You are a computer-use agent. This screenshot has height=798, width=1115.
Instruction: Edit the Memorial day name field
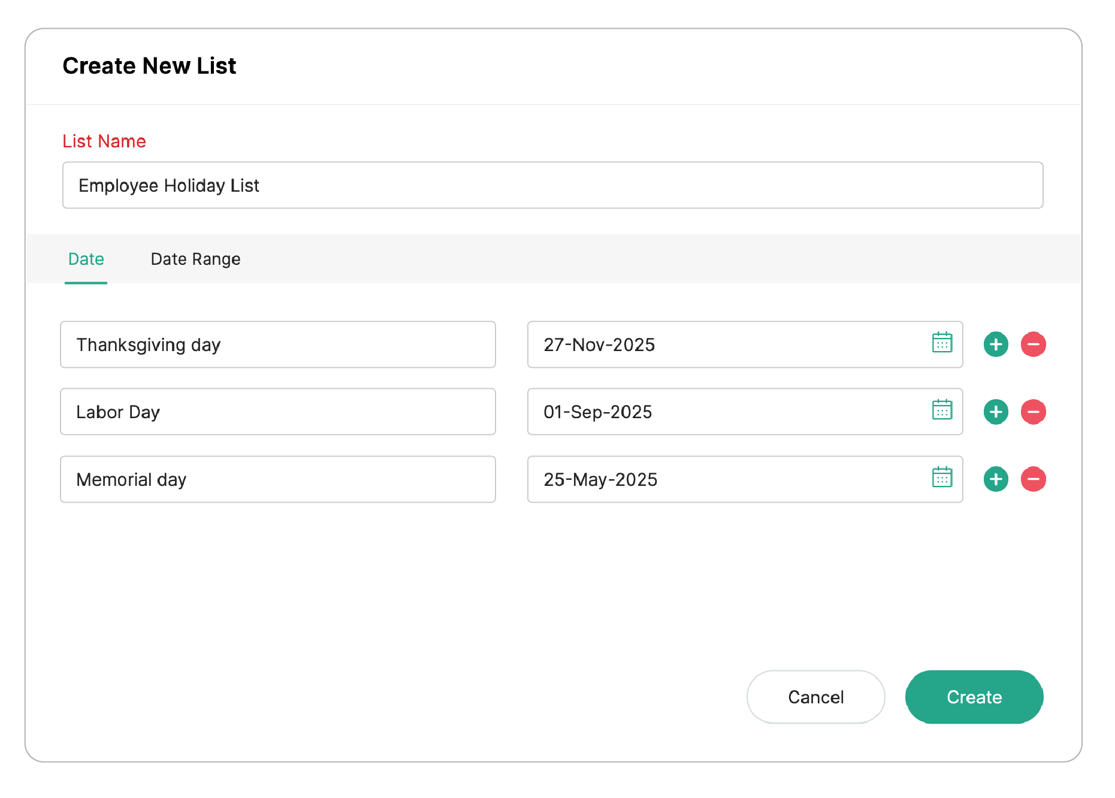click(277, 479)
